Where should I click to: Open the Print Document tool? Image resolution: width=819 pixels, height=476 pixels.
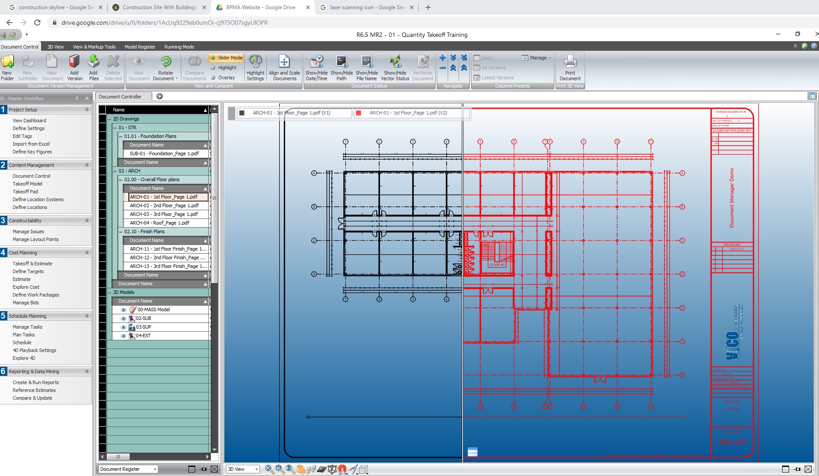(x=570, y=68)
